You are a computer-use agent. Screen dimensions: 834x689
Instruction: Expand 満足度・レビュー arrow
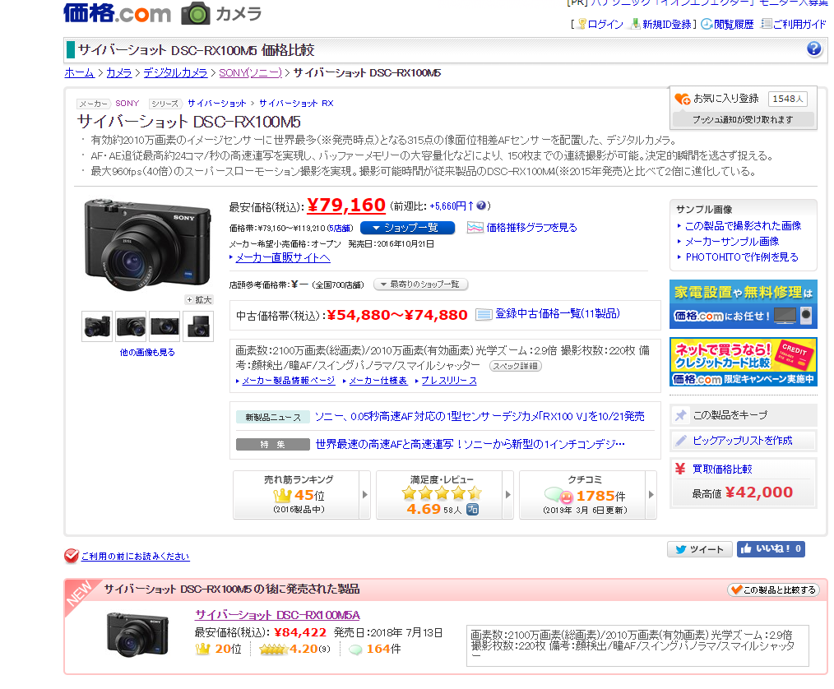pos(508,494)
